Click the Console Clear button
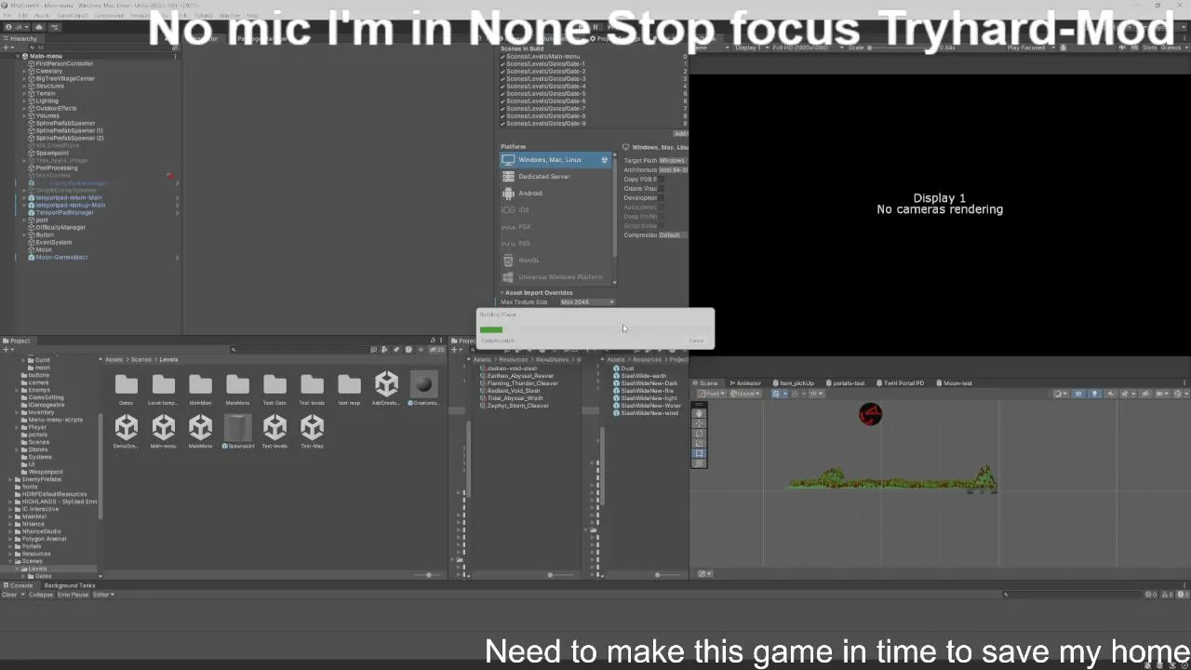1191x670 pixels. [8, 595]
